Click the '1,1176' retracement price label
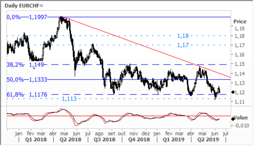 [x=38, y=94]
